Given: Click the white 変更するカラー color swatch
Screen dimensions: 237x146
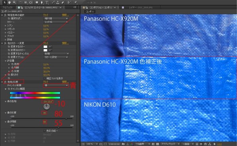Looking at the screenshot, I should 45,47.
